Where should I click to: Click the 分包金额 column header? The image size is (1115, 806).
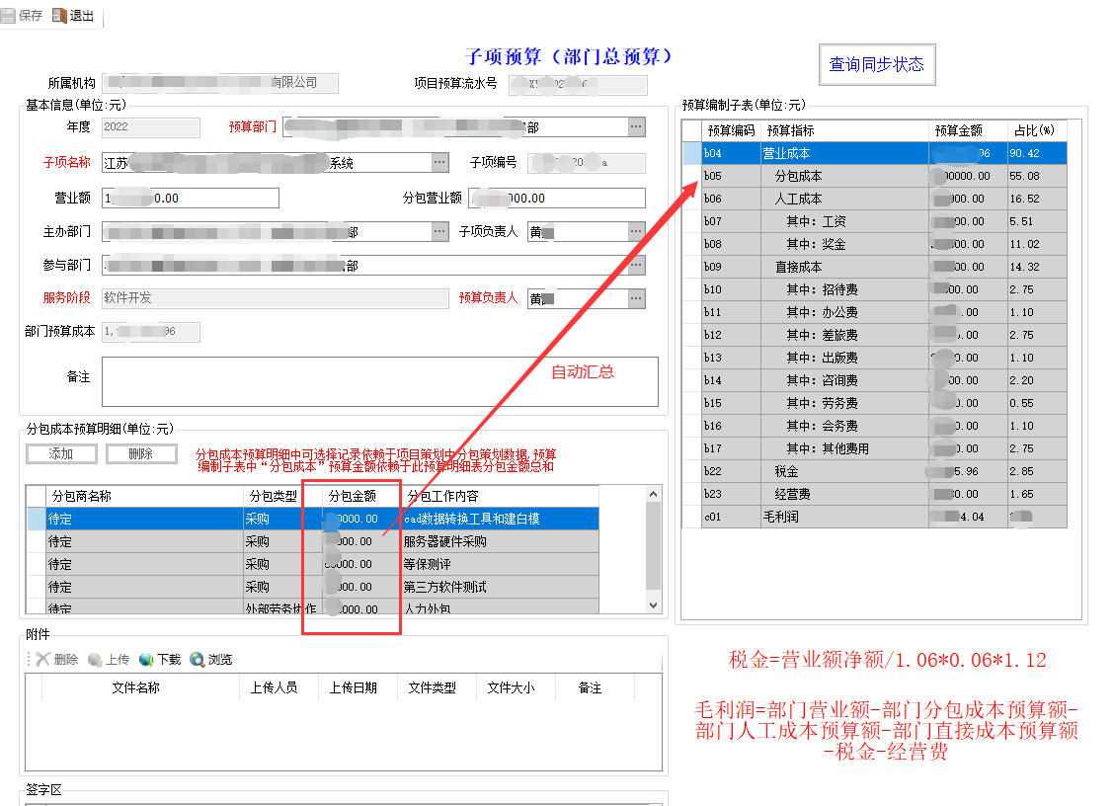point(361,496)
